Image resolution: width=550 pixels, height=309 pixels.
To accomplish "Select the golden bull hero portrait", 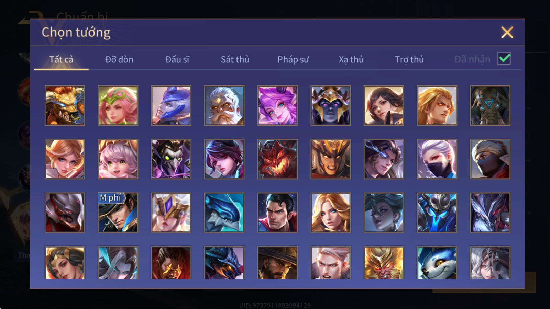I will coord(65,105).
